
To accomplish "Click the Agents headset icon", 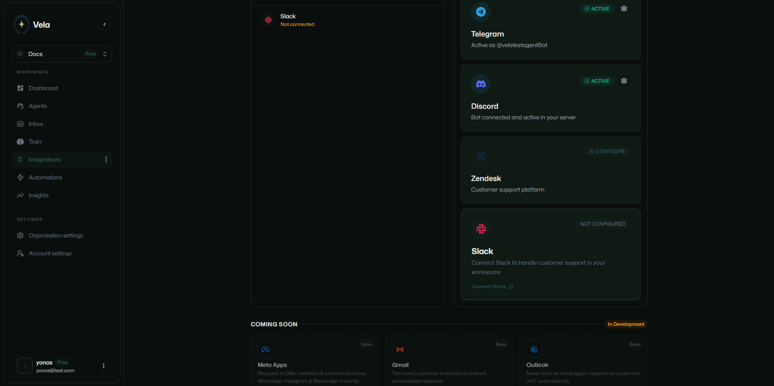I will (20, 106).
